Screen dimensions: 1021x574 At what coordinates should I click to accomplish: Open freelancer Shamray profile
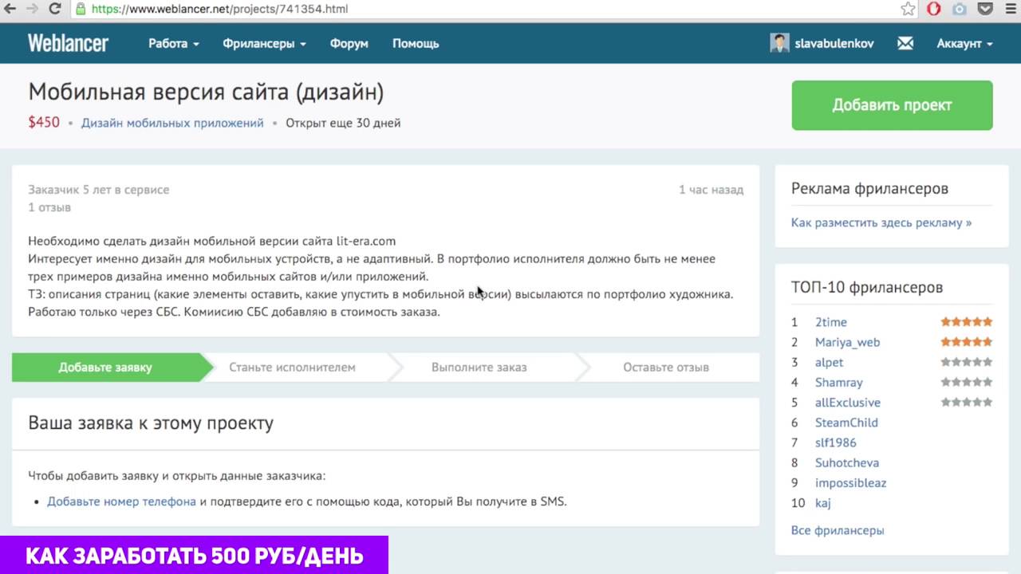(839, 383)
